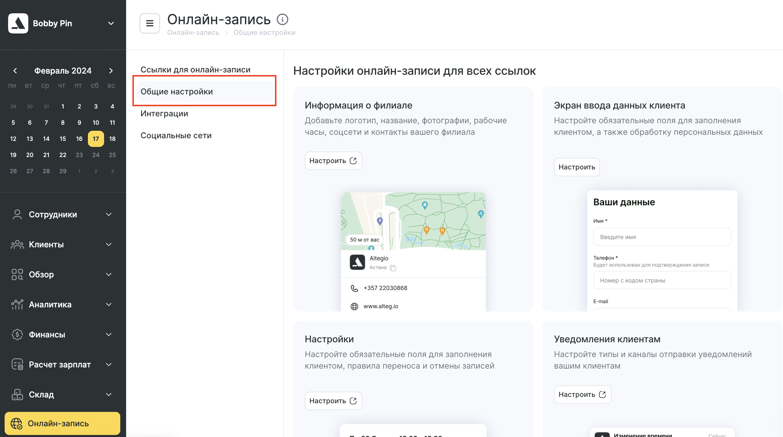Toggle the hamburger sidebar menu button
The height and width of the screenshot is (437, 783).
click(149, 23)
